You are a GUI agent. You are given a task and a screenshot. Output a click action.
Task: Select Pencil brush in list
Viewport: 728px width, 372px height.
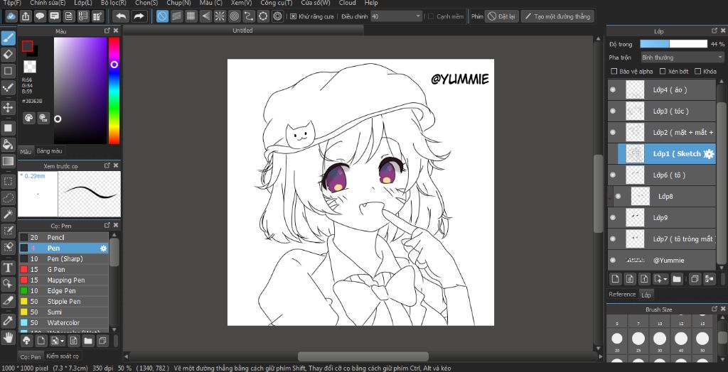[63, 238]
